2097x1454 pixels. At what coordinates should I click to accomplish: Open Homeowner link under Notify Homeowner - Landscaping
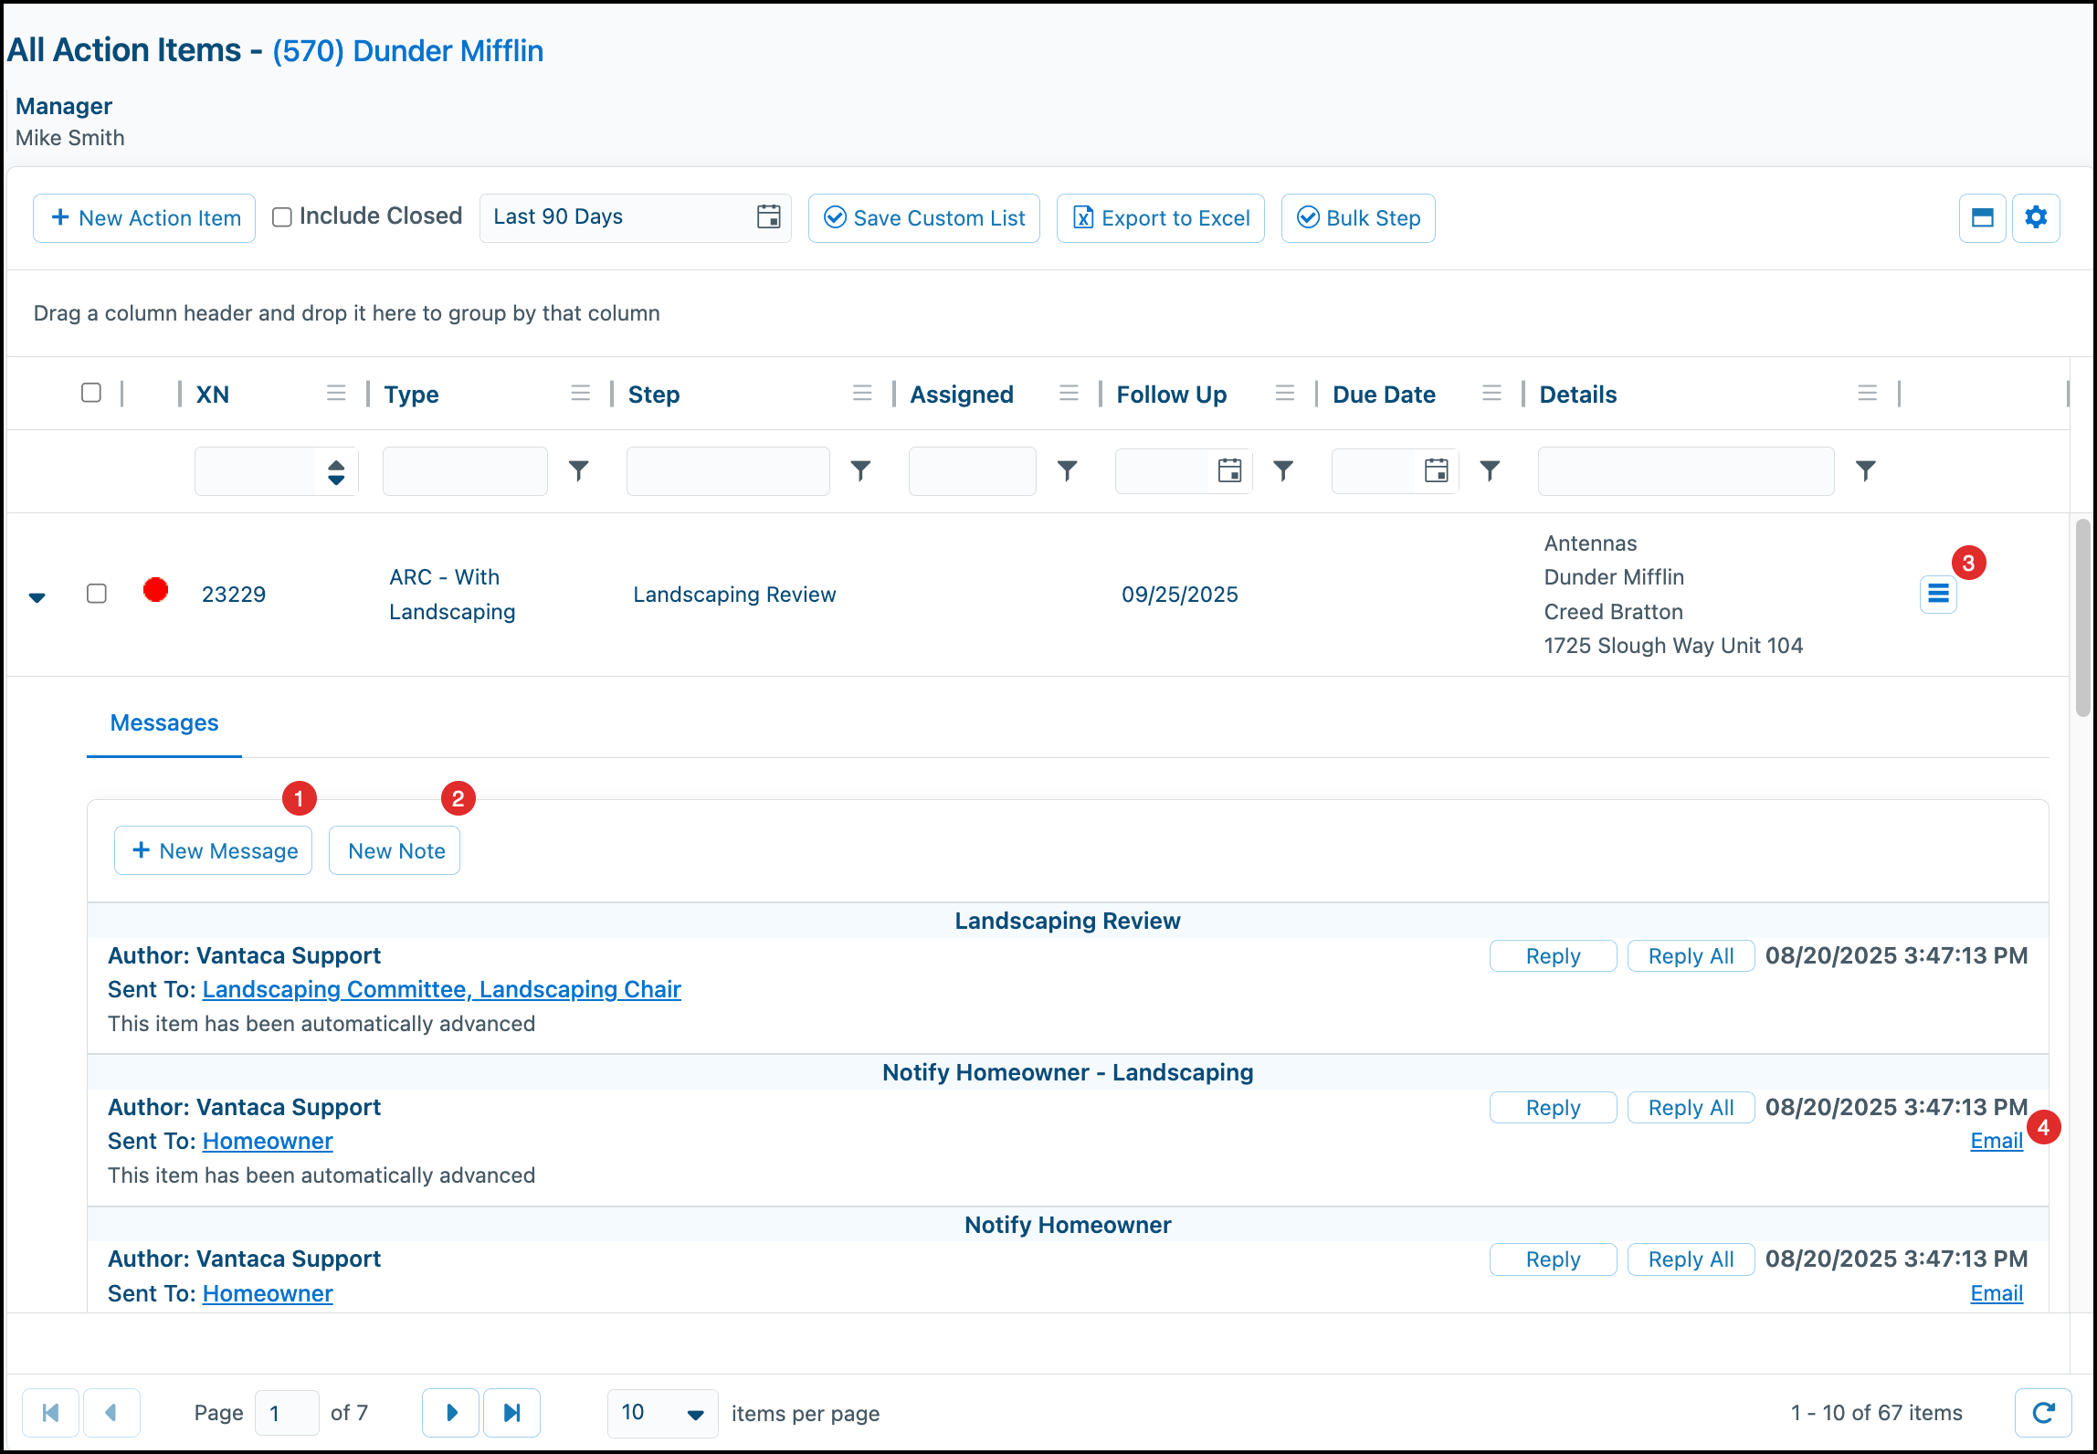click(x=268, y=1142)
